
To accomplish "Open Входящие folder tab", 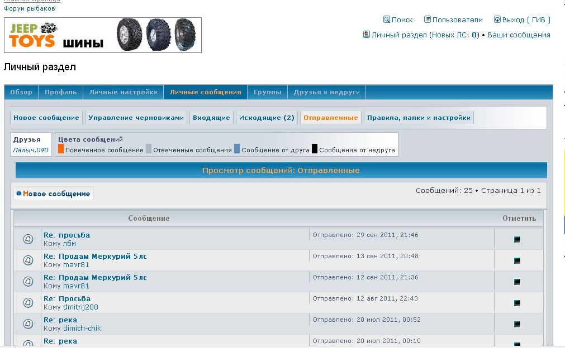I will click(x=211, y=118).
